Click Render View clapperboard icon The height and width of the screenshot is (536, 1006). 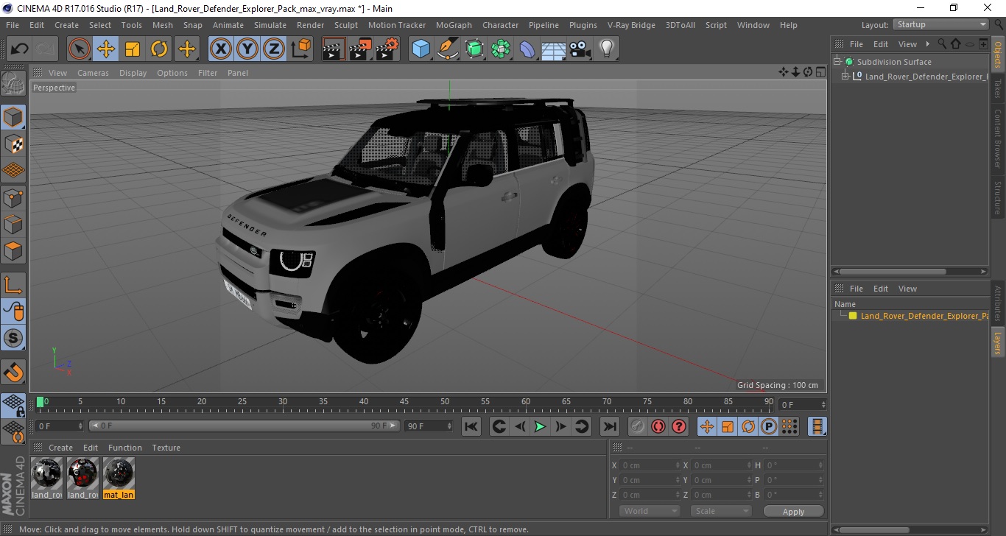[334, 49]
